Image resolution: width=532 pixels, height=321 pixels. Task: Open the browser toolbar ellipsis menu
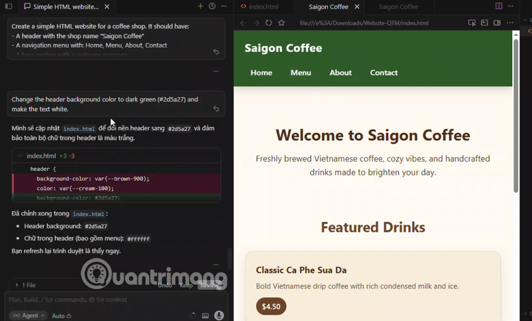pos(509,23)
